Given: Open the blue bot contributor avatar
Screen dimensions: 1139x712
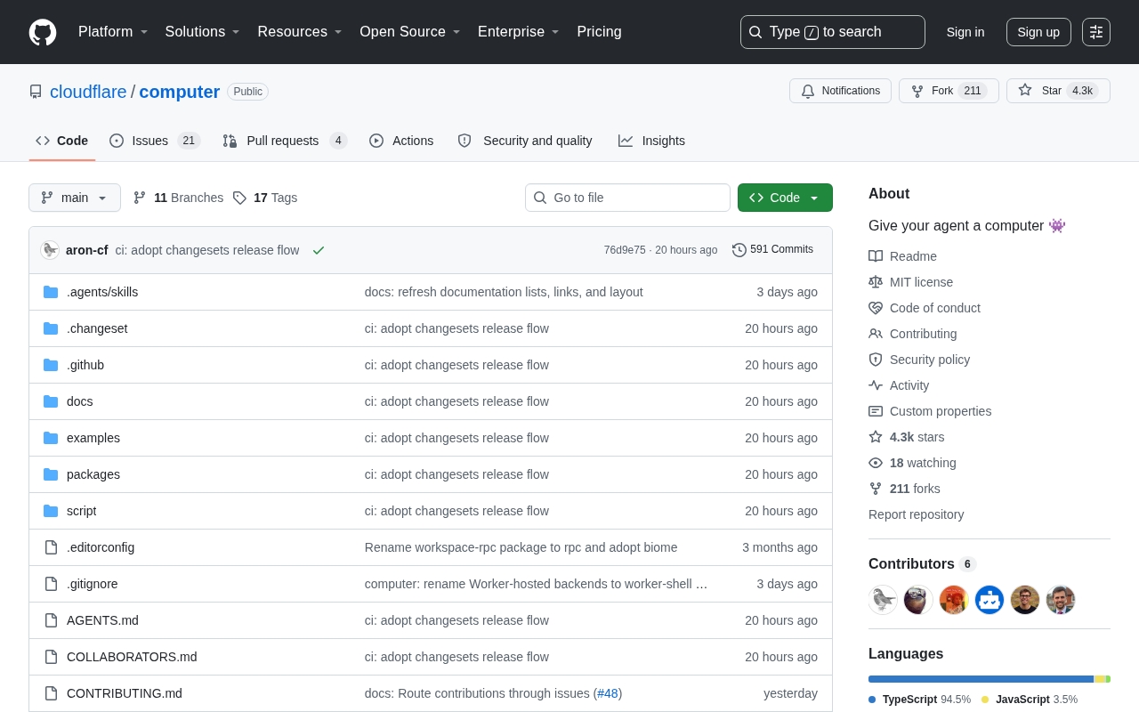Looking at the screenshot, I should 990,600.
